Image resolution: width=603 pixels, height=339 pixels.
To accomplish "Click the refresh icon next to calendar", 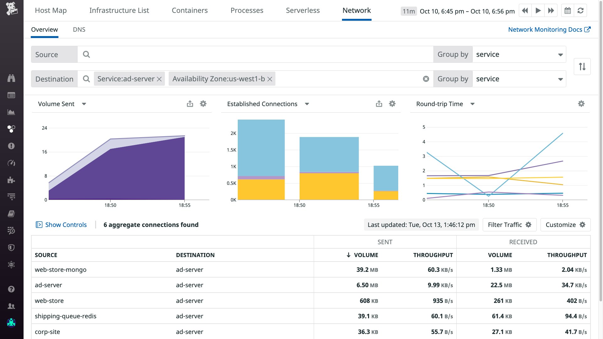I will click(x=580, y=11).
